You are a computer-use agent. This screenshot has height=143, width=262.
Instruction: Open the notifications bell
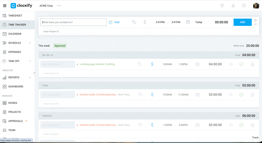pos(233,6)
